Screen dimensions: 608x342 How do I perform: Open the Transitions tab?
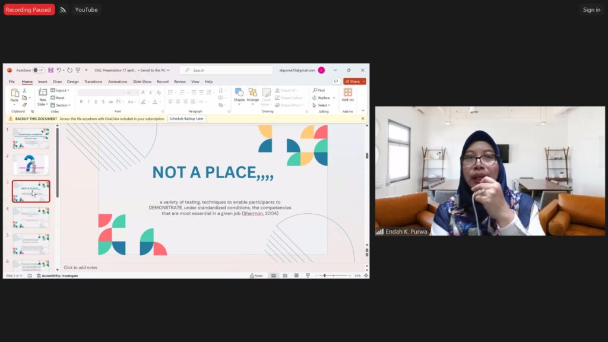point(93,81)
